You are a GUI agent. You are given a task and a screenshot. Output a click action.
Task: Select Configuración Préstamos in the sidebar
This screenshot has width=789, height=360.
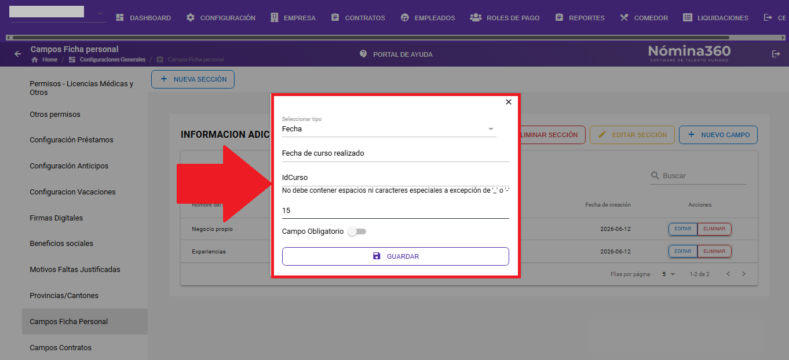coord(85,140)
